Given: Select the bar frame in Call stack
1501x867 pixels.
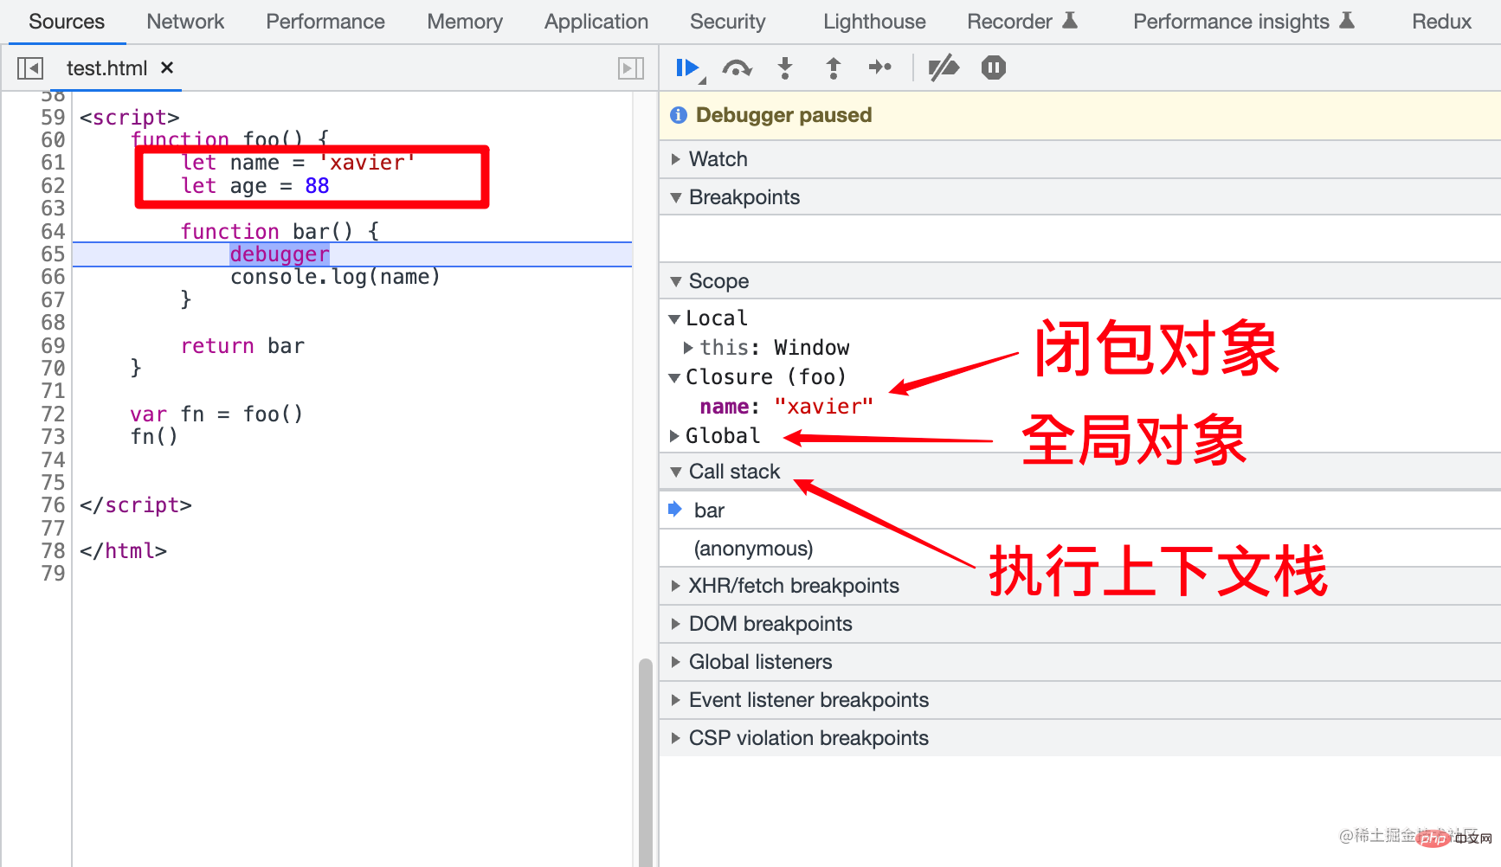Looking at the screenshot, I should pyautogui.click(x=708, y=510).
